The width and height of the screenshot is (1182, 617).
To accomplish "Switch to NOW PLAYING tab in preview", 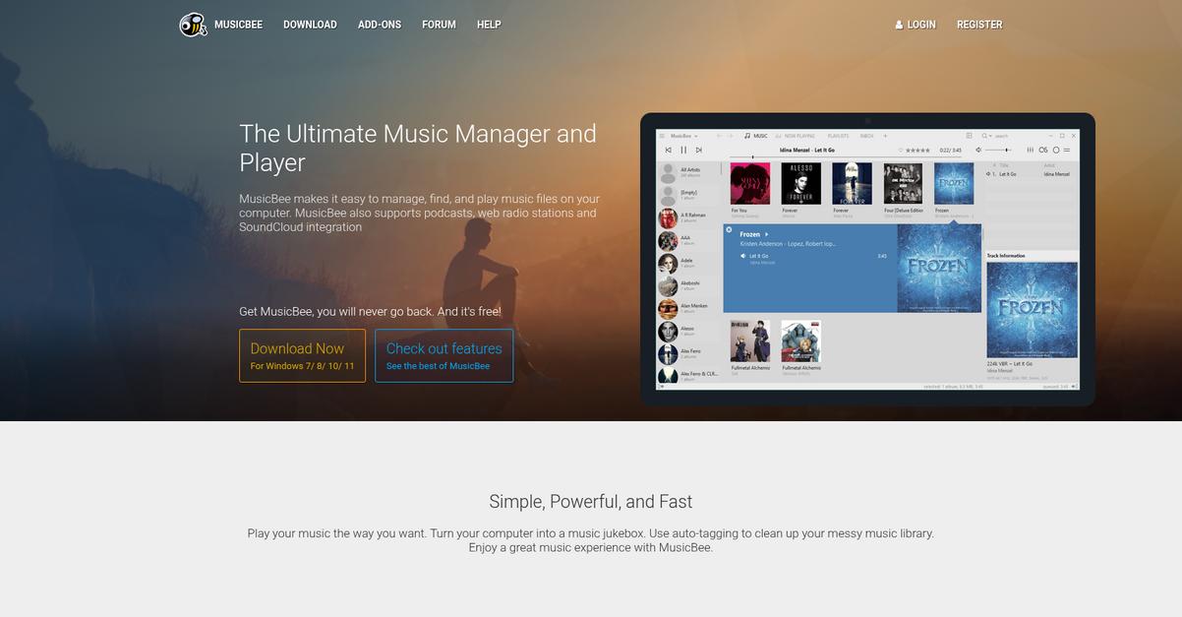I will coord(796,136).
